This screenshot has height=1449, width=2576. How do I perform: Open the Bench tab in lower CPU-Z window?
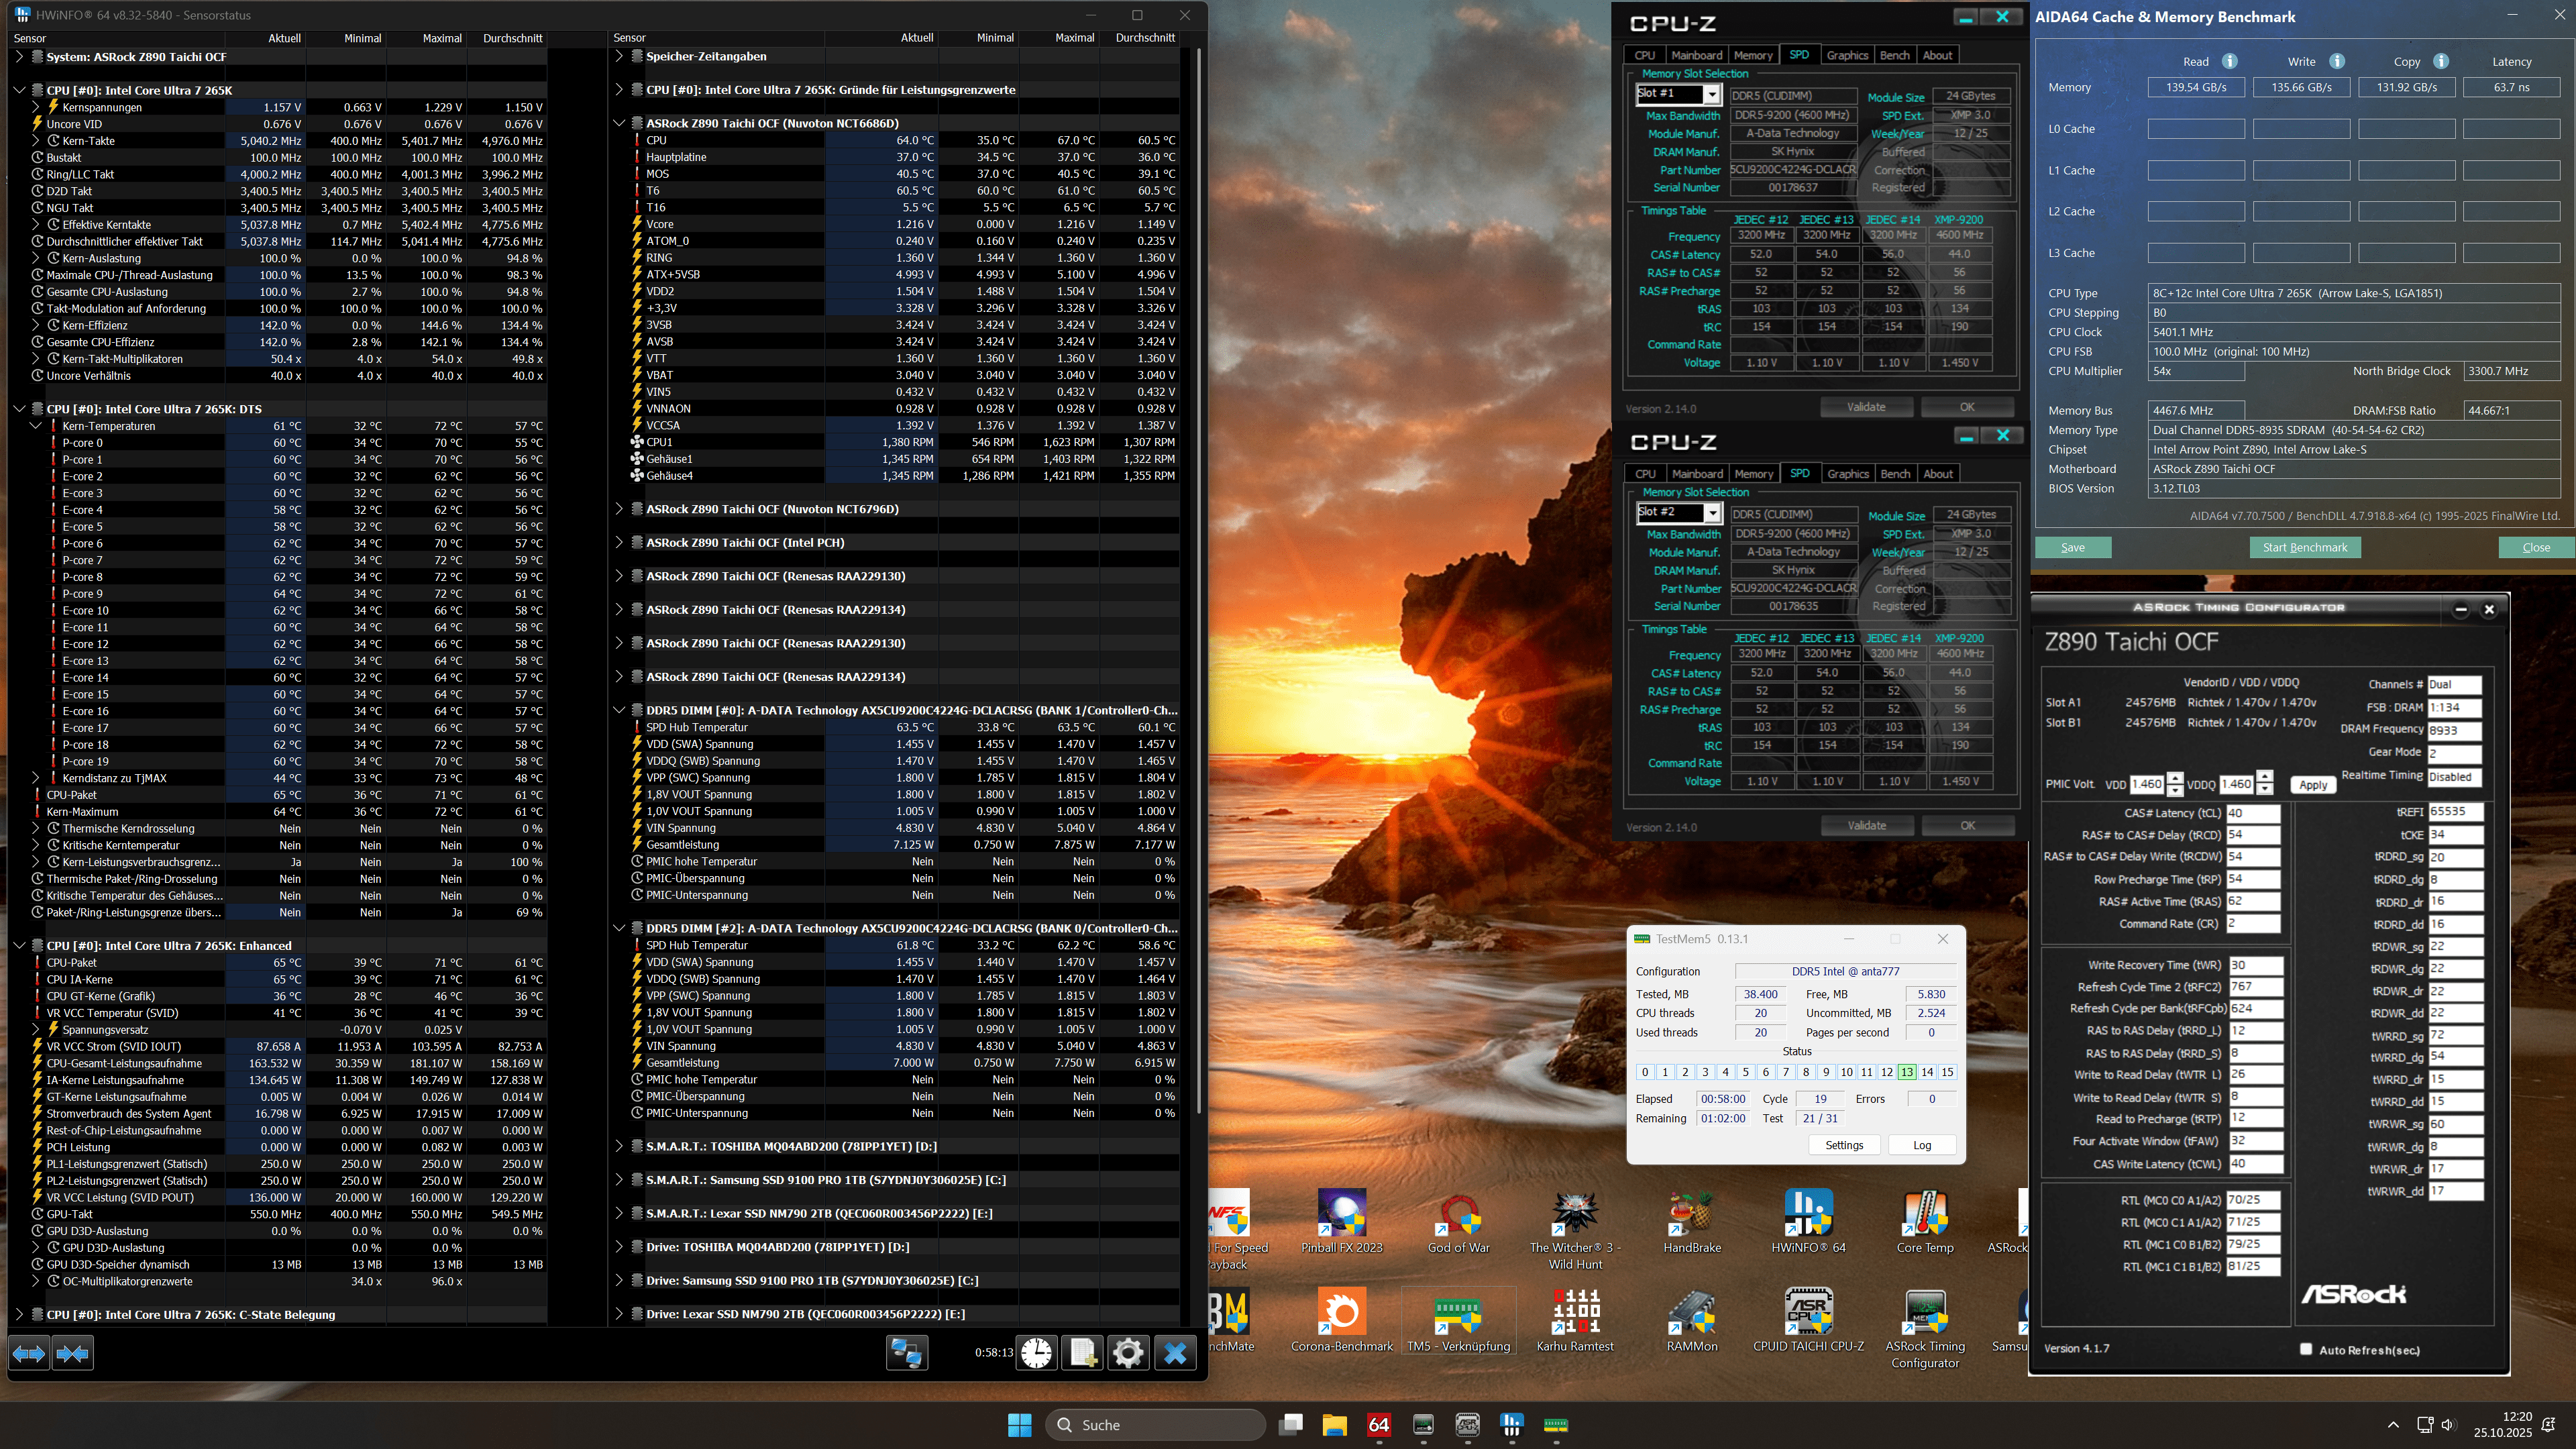coord(1895,474)
